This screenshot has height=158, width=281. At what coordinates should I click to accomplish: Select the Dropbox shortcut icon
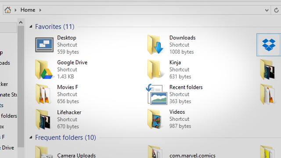pos(269,45)
